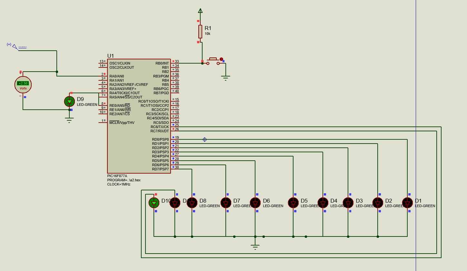Viewport: 467px width, 271px height.
Task: Click the blue origin marker near RD0 wire
Action: [x=204, y=139]
